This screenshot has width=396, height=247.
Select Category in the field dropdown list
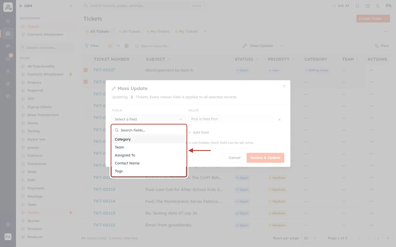point(148,139)
